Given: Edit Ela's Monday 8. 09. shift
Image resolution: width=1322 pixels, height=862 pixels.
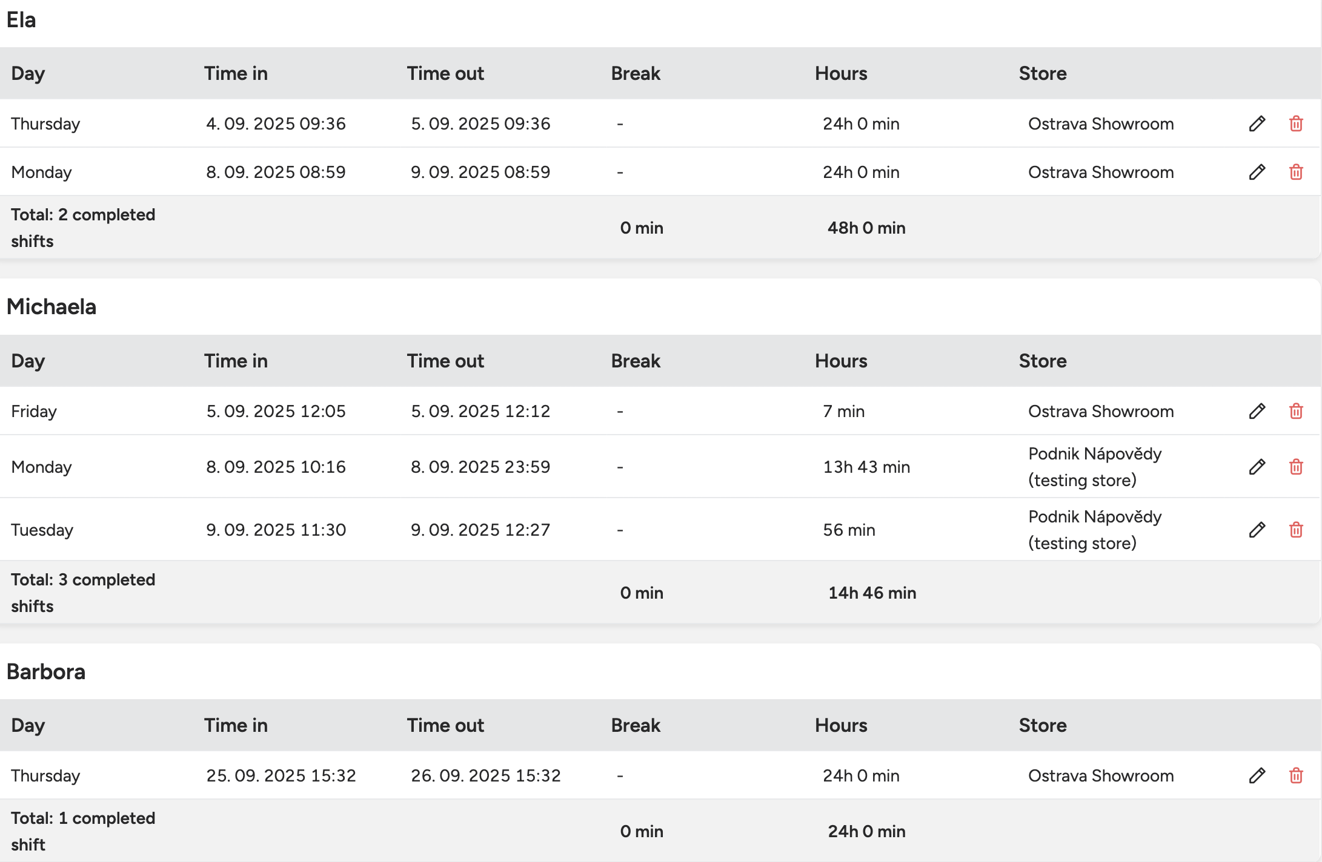Looking at the screenshot, I should (x=1257, y=172).
